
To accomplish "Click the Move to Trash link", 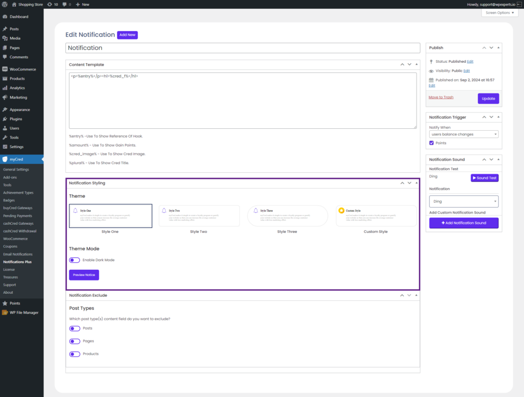I will click(x=440, y=97).
